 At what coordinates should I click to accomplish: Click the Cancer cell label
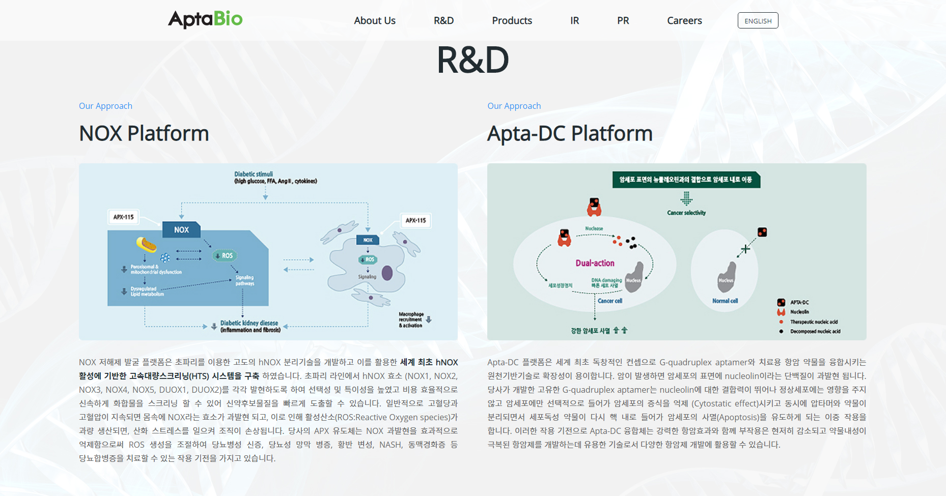(x=610, y=301)
